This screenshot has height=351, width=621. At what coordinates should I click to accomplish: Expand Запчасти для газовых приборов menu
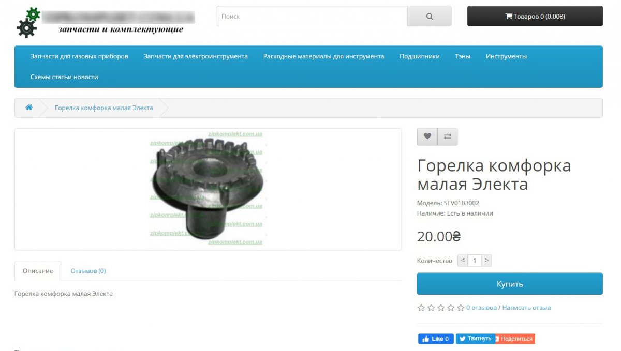pyautogui.click(x=79, y=56)
